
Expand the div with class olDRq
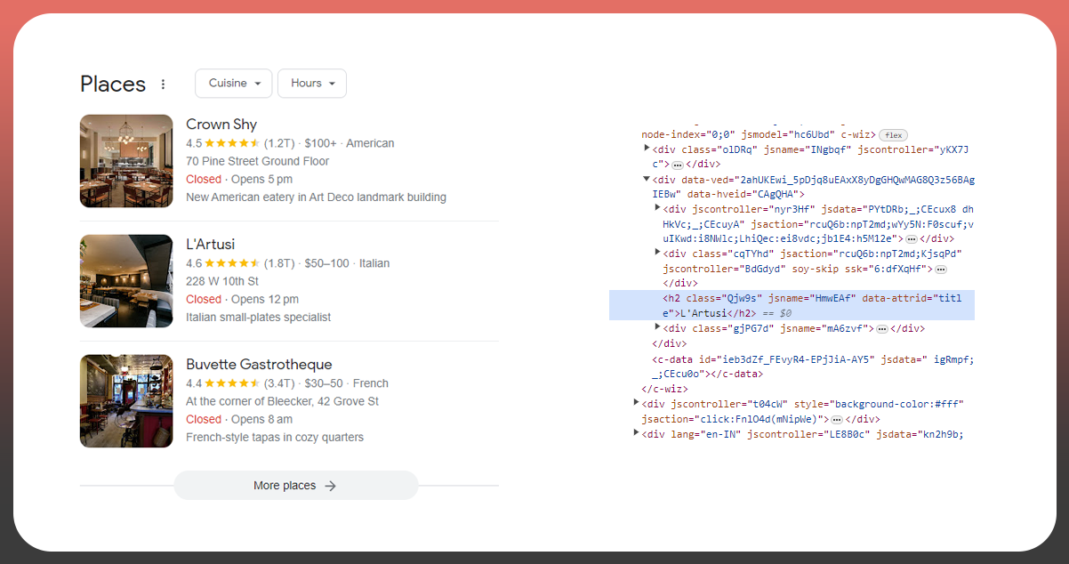pyautogui.click(x=647, y=149)
